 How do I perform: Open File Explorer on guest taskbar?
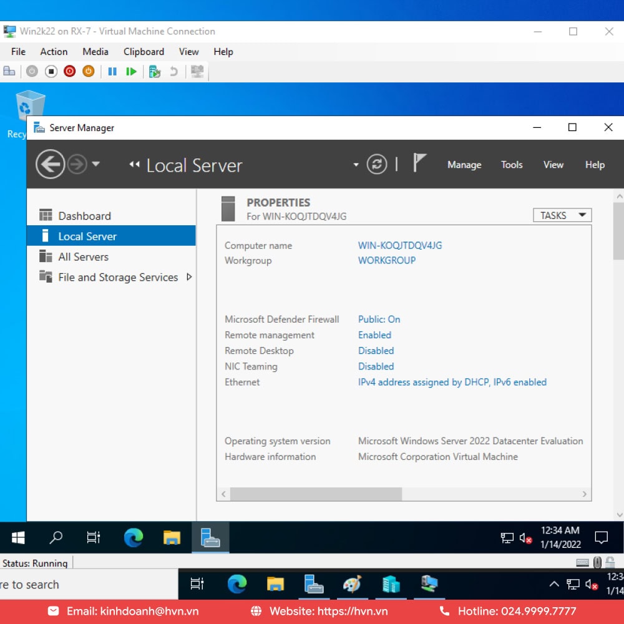pos(172,538)
